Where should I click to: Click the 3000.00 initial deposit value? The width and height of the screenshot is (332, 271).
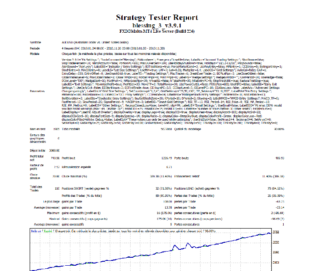point(54,150)
